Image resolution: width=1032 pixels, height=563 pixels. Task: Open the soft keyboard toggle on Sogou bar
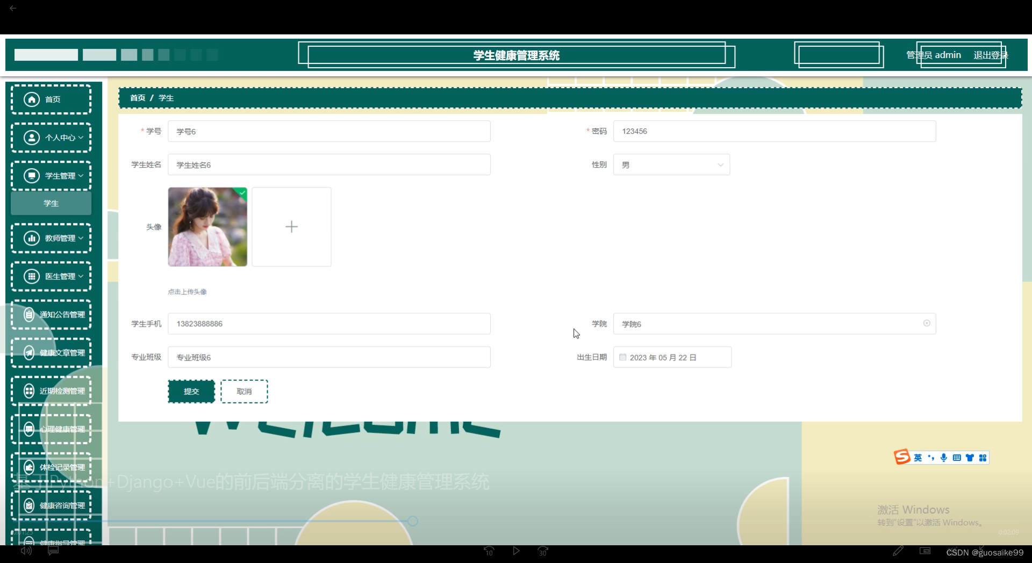pyautogui.click(x=957, y=457)
